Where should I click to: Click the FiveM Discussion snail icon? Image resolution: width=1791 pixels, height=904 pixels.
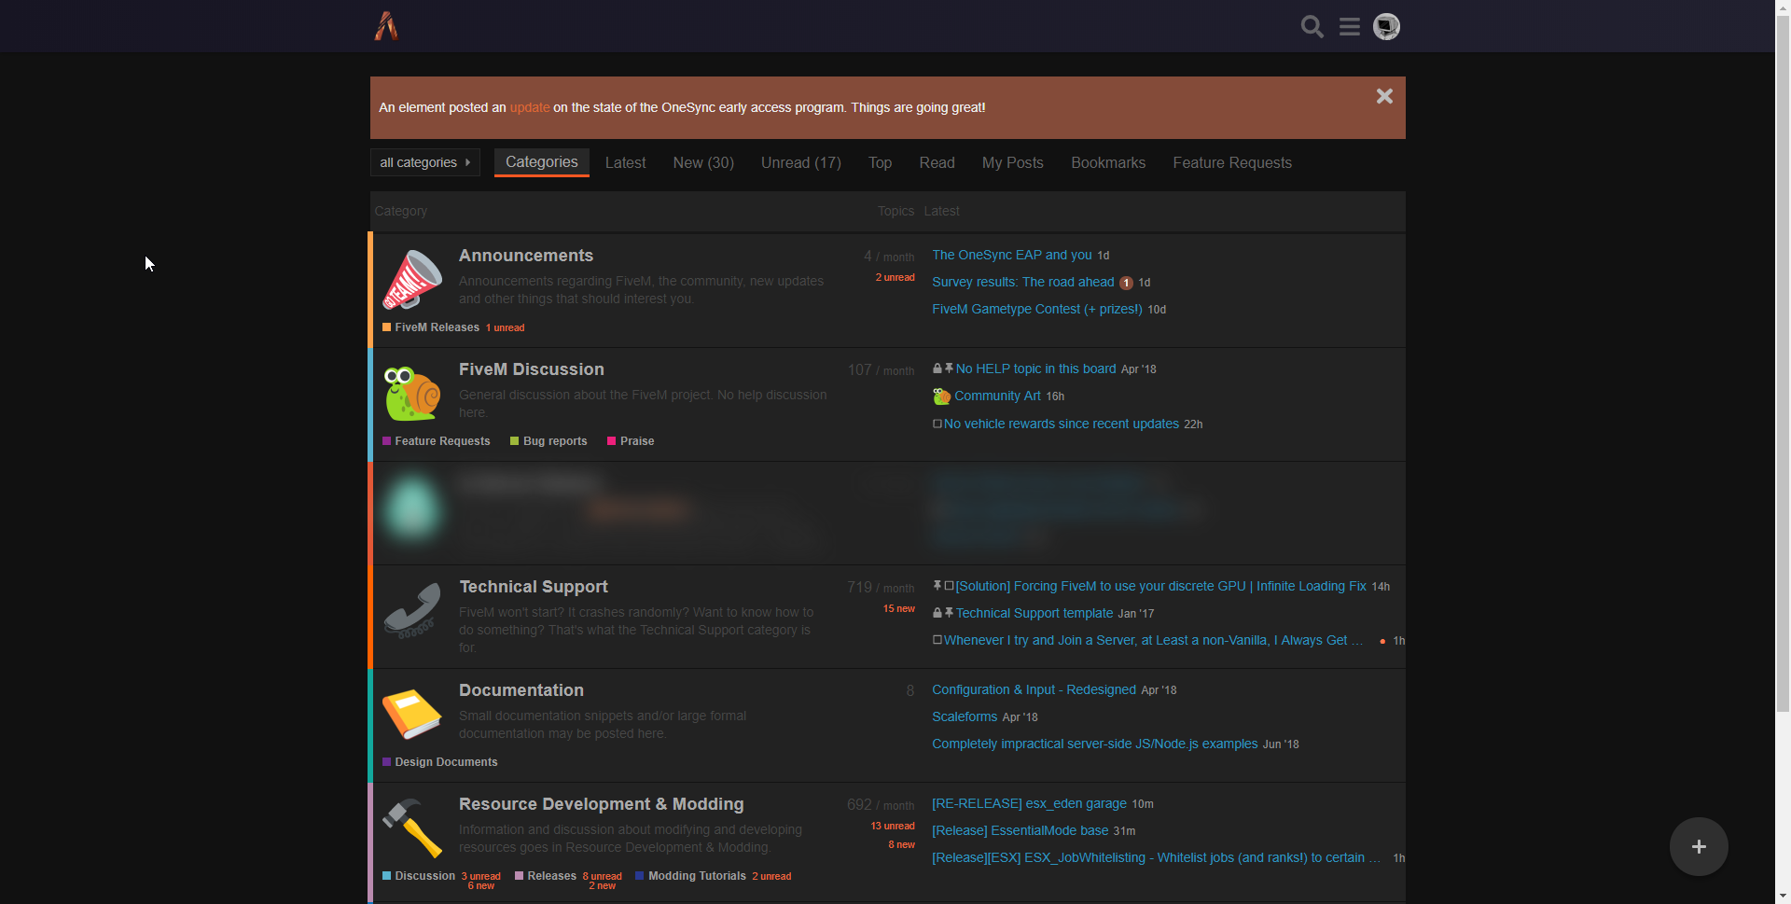point(411,393)
